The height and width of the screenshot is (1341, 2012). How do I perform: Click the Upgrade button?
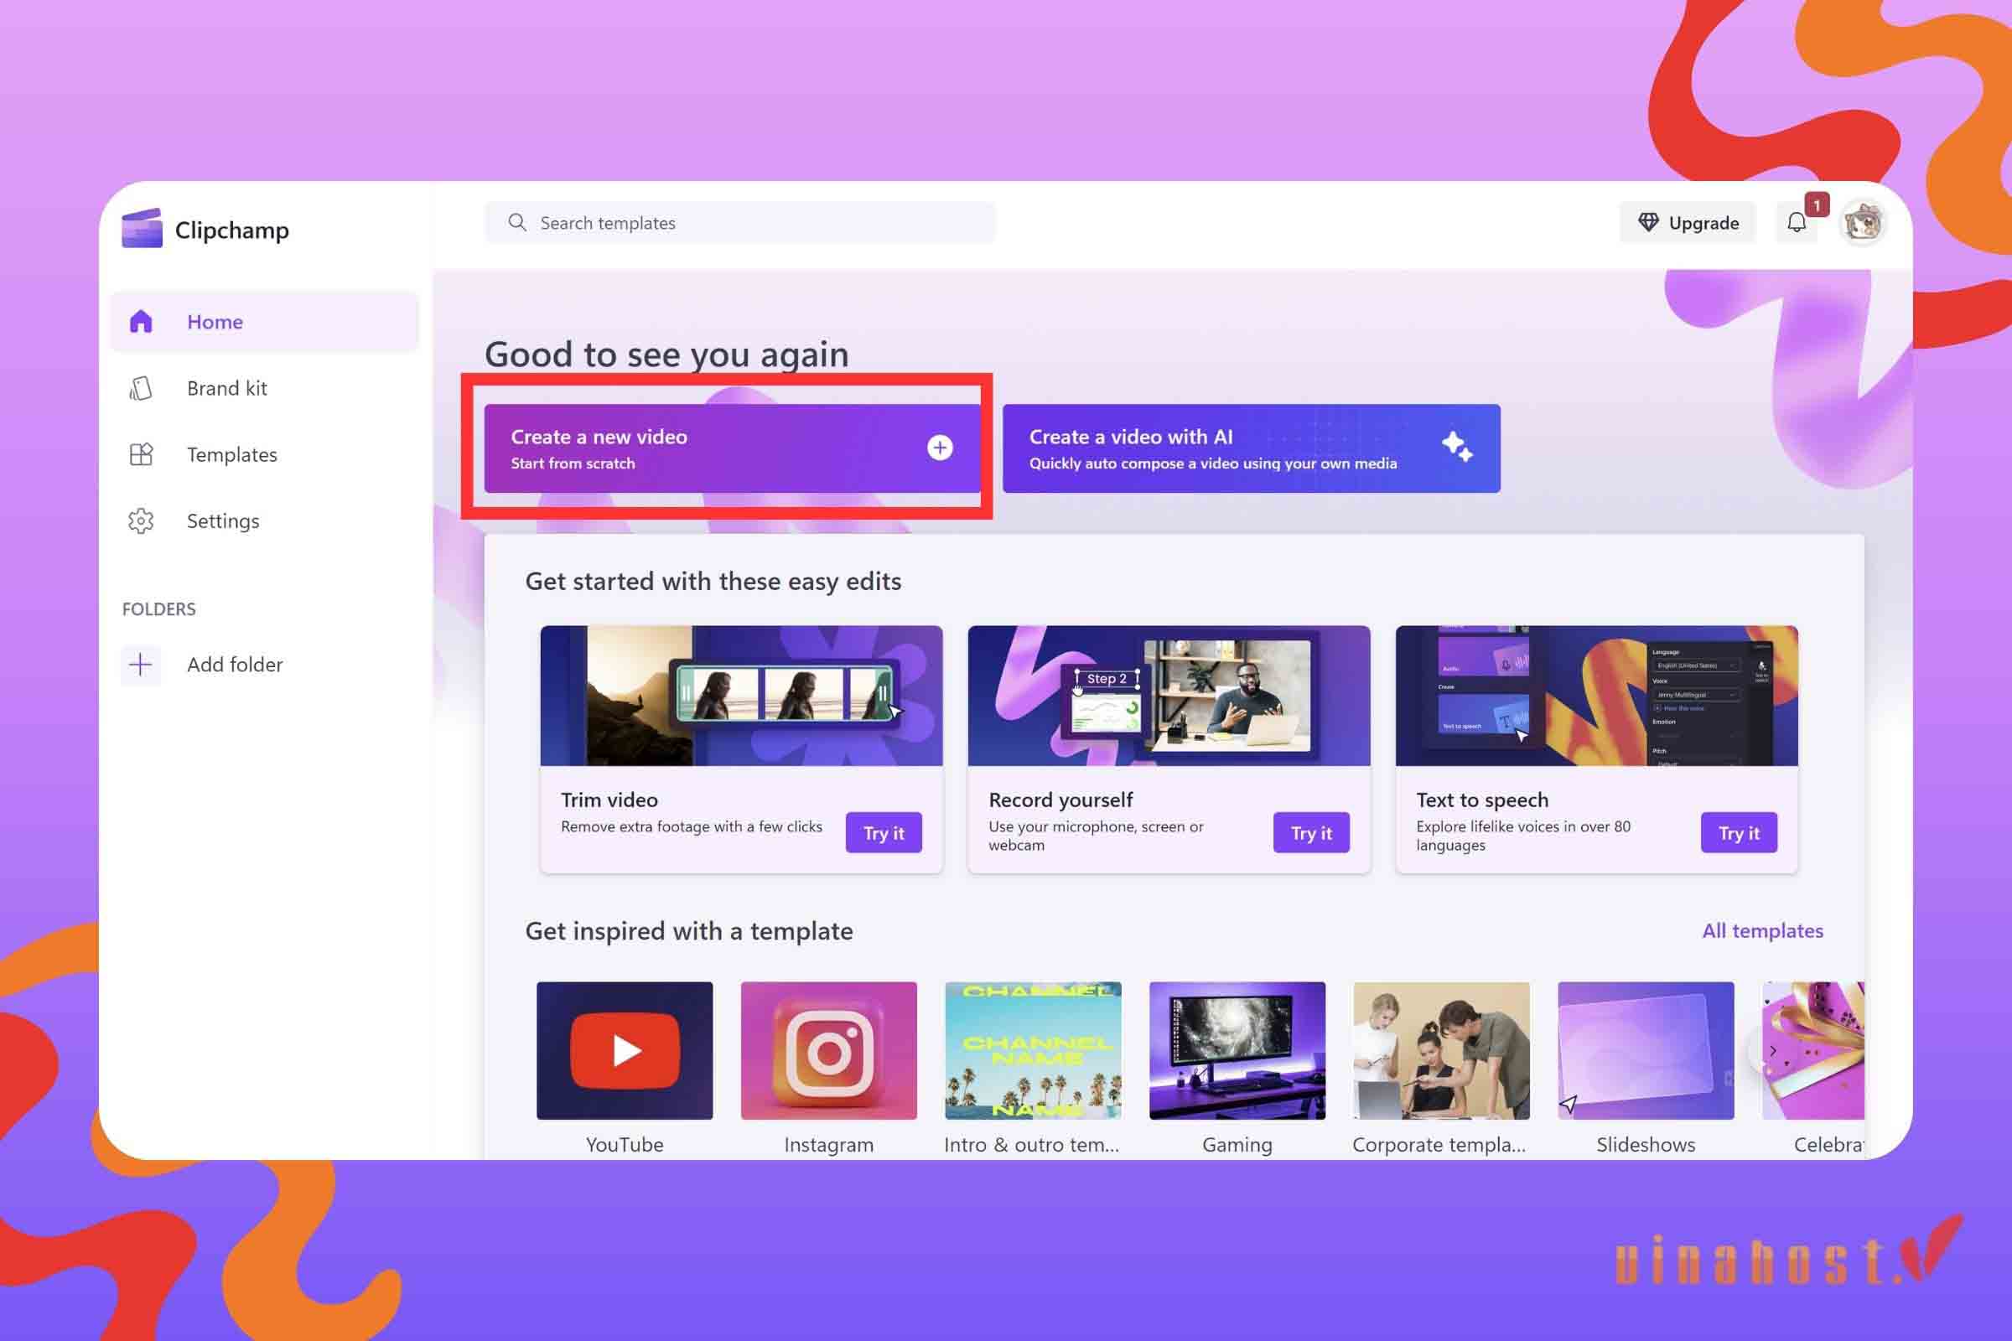pyautogui.click(x=1687, y=222)
